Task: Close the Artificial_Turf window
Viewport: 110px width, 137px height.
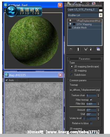Action: coord(60,5)
